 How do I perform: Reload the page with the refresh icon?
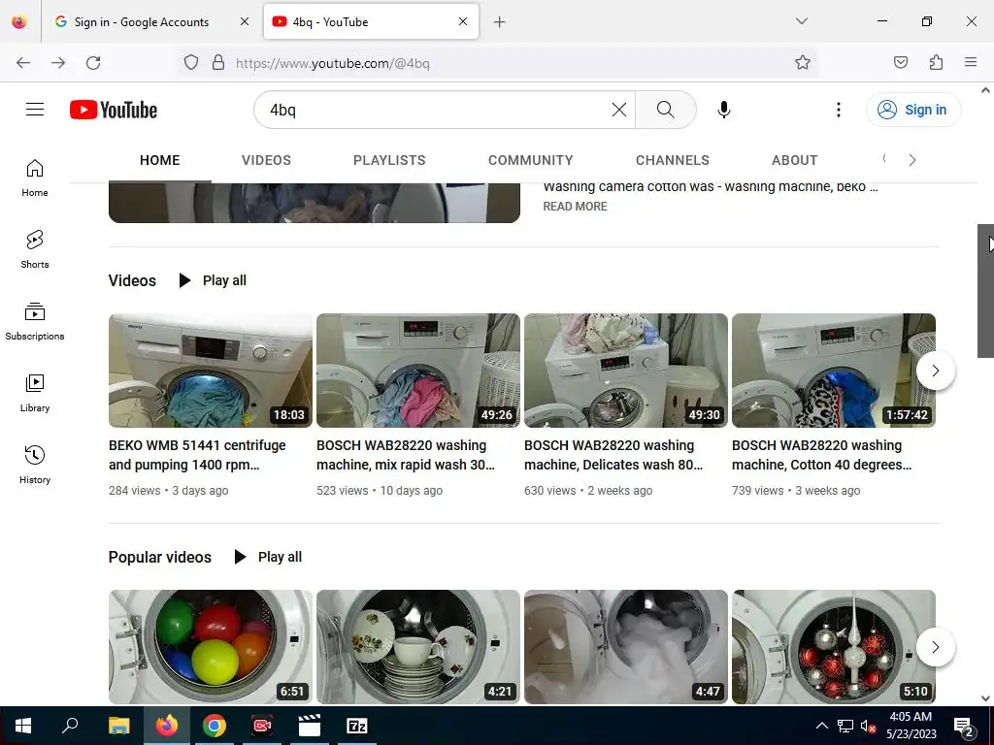[x=93, y=63]
